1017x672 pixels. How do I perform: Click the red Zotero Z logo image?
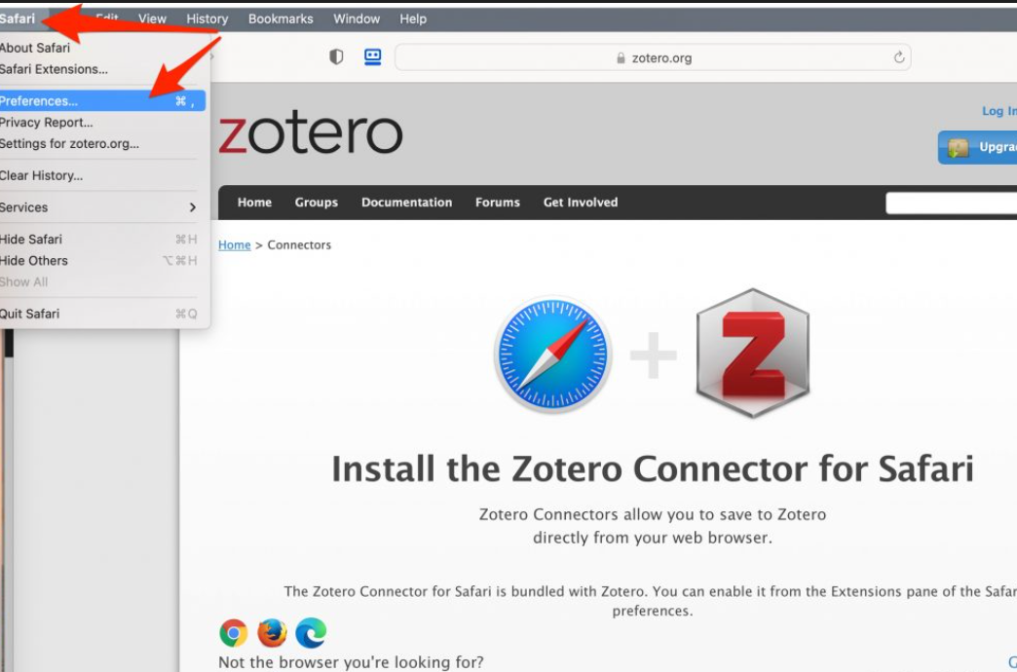pos(752,353)
